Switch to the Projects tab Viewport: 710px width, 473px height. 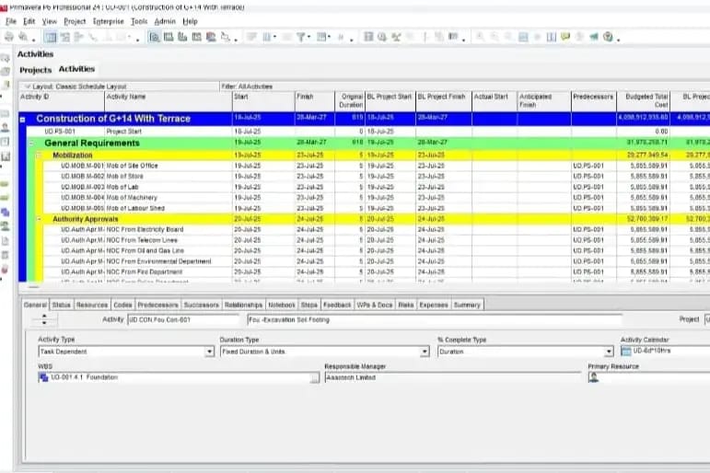35,70
